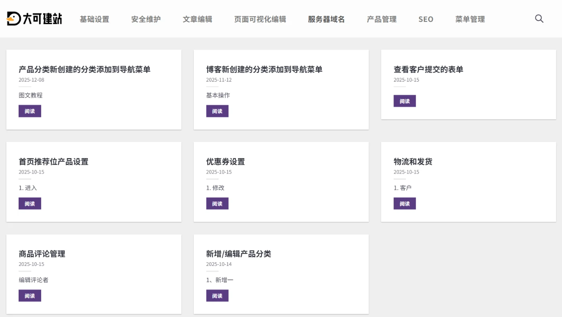Go to 文章编辑 in navigation
The width and height of the screenshot is (562, 317).
tap(197, 19)
